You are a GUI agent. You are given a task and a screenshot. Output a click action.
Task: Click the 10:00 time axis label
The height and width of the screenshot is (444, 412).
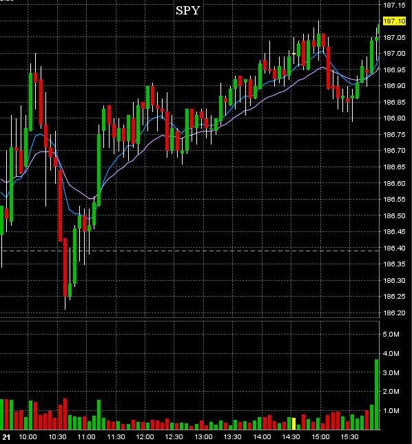tap(28, 437)
